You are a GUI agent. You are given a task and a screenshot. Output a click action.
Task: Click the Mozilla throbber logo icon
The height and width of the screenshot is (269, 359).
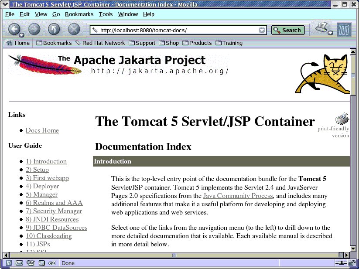344,30
